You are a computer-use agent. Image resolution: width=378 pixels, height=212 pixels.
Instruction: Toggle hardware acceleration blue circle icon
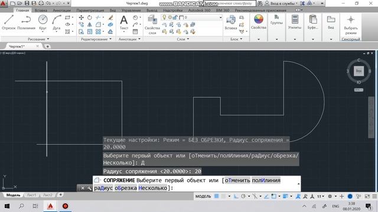click(x=350, y=196)
